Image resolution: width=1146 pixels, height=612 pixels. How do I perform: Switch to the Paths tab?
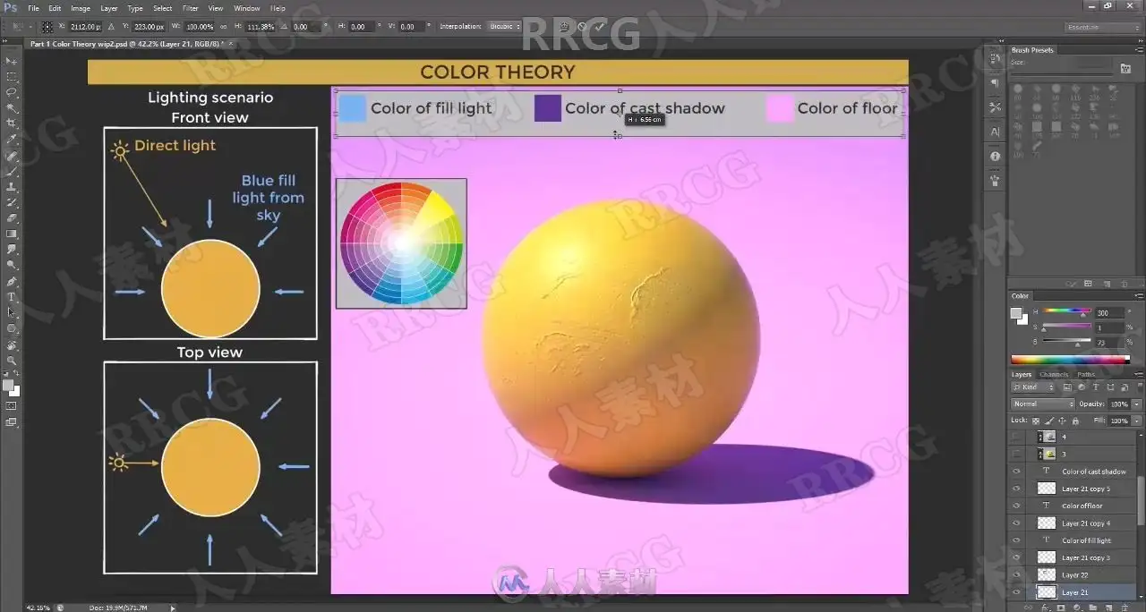point(1086,374)
